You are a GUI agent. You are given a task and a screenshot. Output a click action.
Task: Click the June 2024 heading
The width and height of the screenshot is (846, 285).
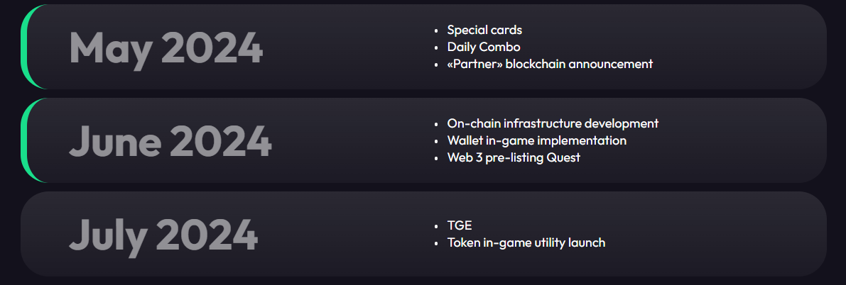coord(170,142)
